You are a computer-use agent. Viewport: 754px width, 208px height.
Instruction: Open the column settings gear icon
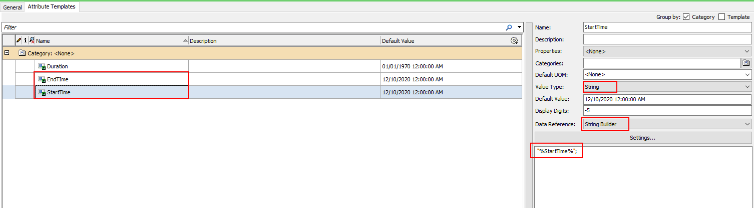[x=514, y=40]
